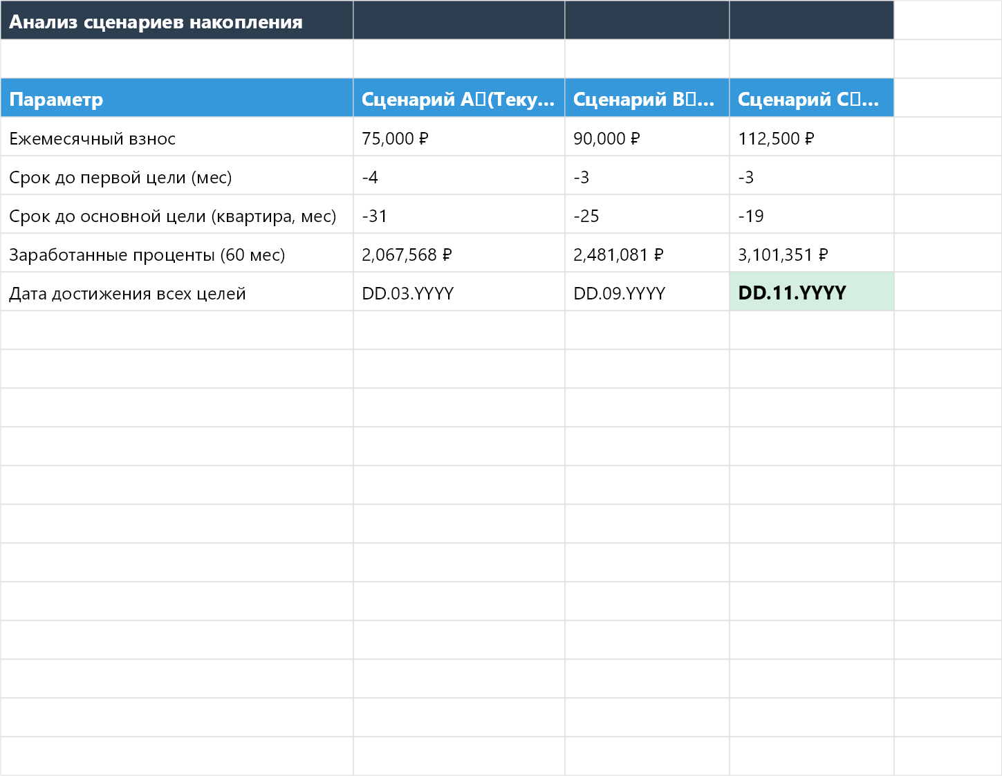
Task: Select the 'Сценарий C' column header
Action: (x=811, y=99)
